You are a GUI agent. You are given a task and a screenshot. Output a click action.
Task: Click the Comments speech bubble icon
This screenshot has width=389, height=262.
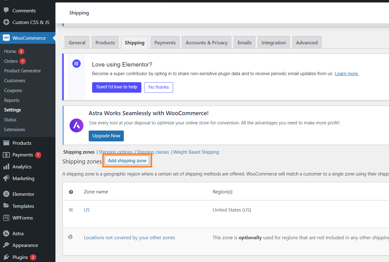(6, 10)
